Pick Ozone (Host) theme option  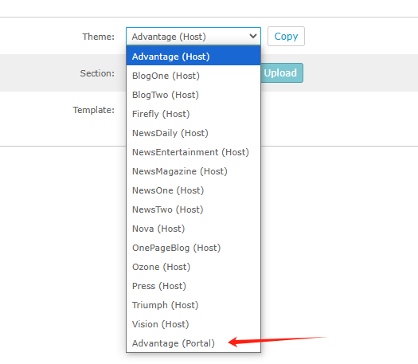pyautogui.click(x=193, y=267)
